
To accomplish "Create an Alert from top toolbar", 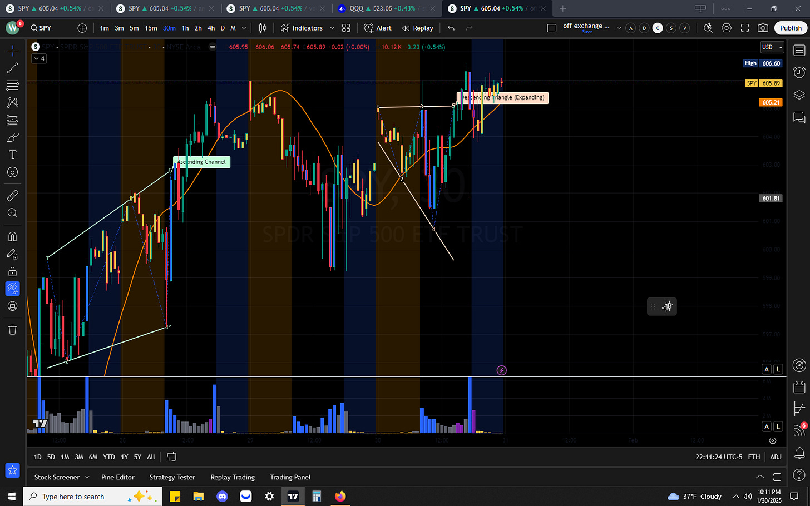I will [378, 28].
